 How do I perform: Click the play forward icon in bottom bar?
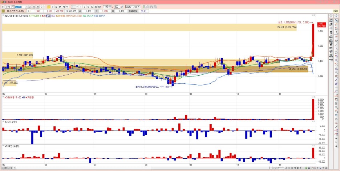tap(300, 168)
